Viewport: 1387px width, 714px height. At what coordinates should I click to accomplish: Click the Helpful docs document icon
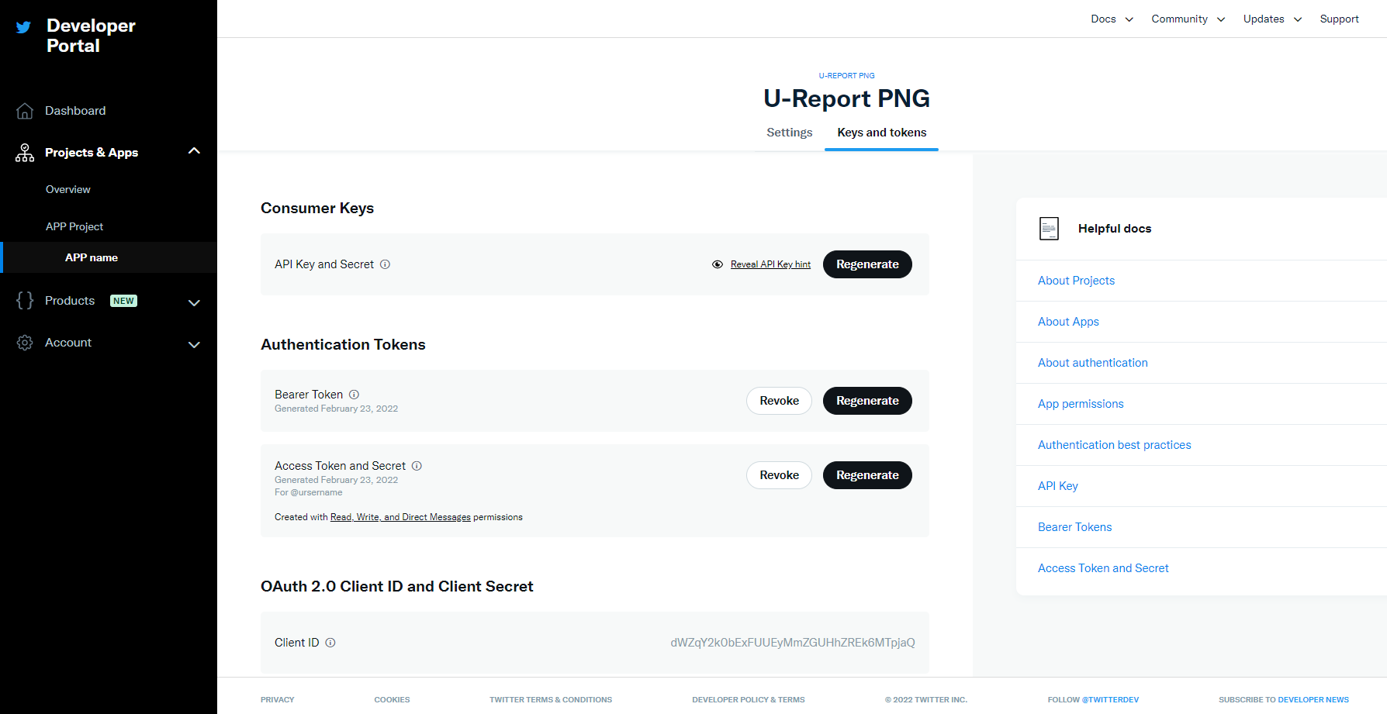coord(1049,229)
